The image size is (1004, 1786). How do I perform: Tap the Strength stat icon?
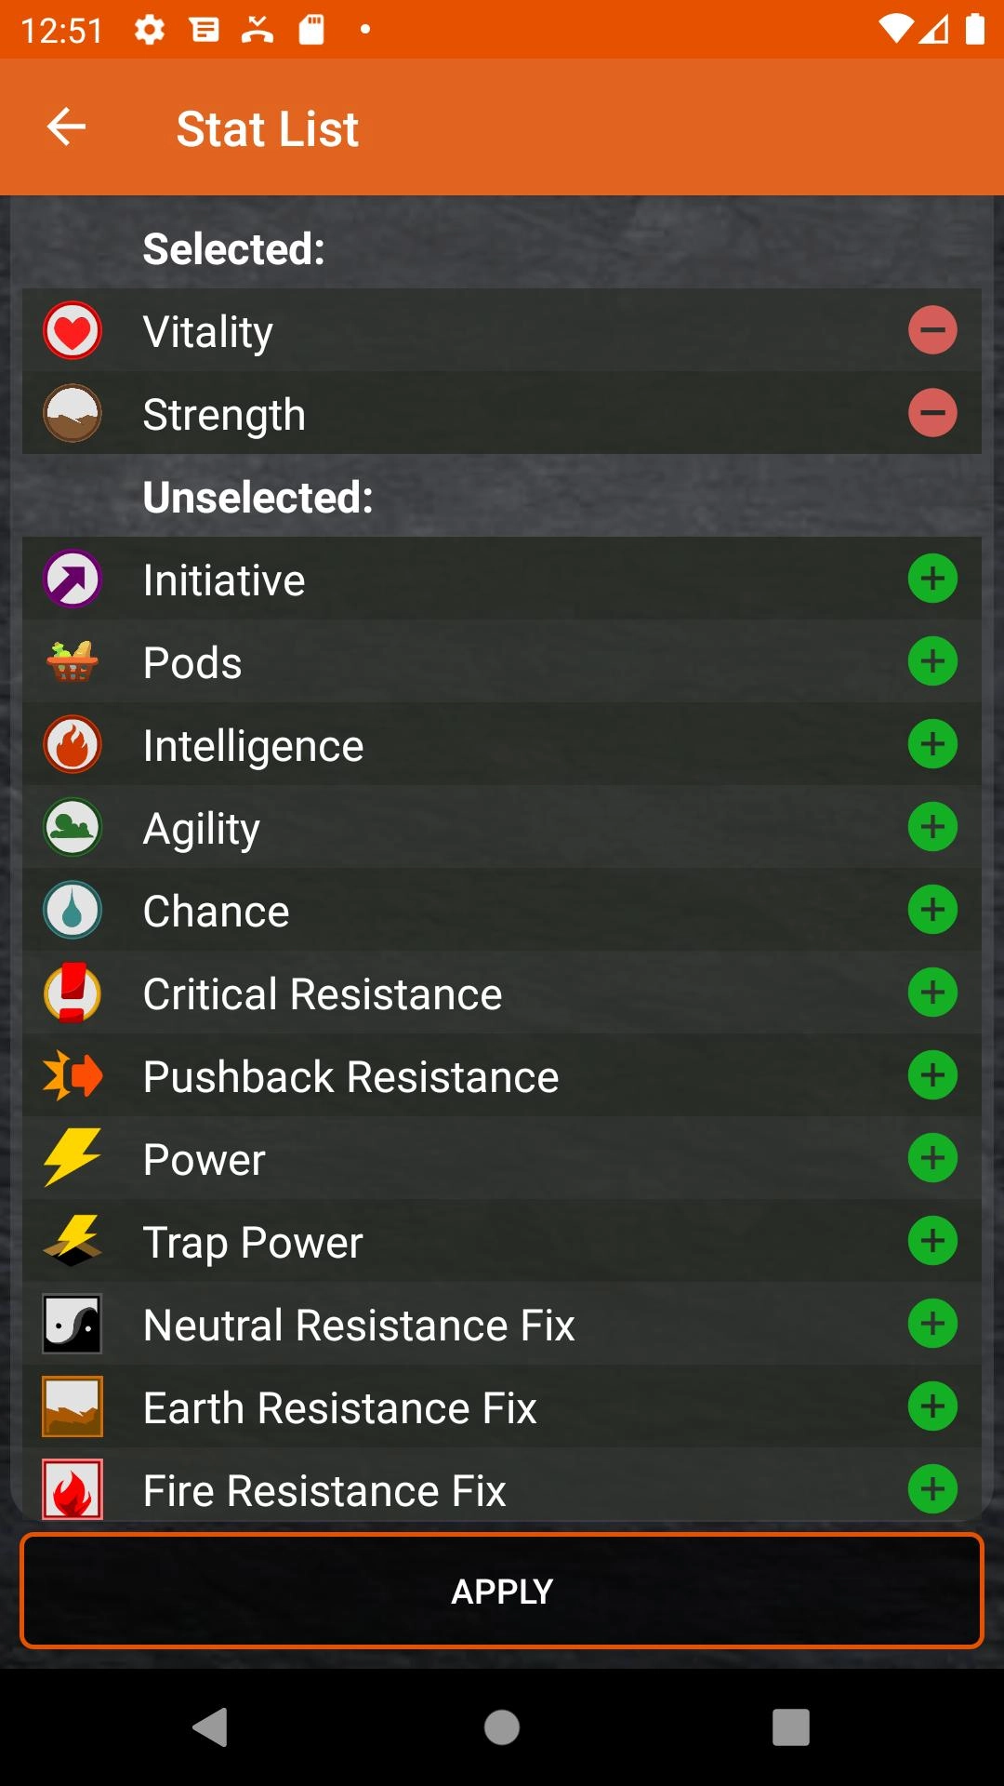73,413
